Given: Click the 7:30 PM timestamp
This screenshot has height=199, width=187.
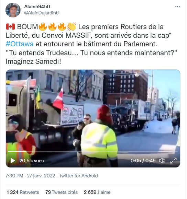Looking at the screenshot, I should 14,176.
